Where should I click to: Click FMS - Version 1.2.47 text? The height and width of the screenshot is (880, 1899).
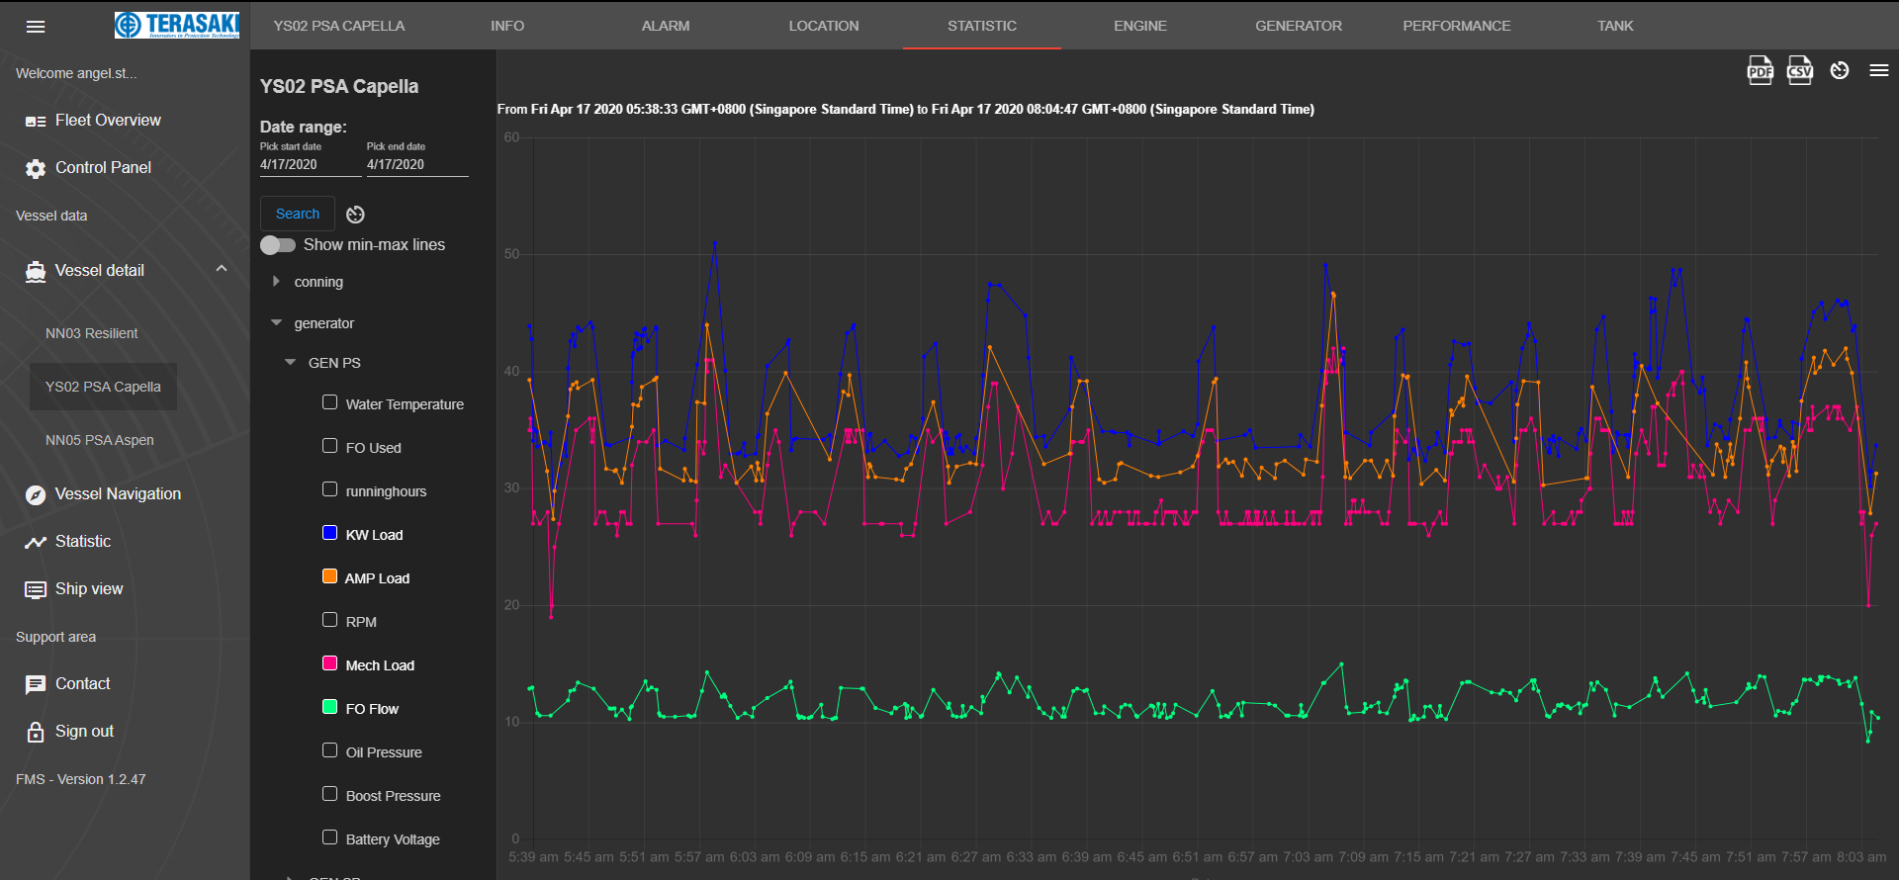pos(80,780)
